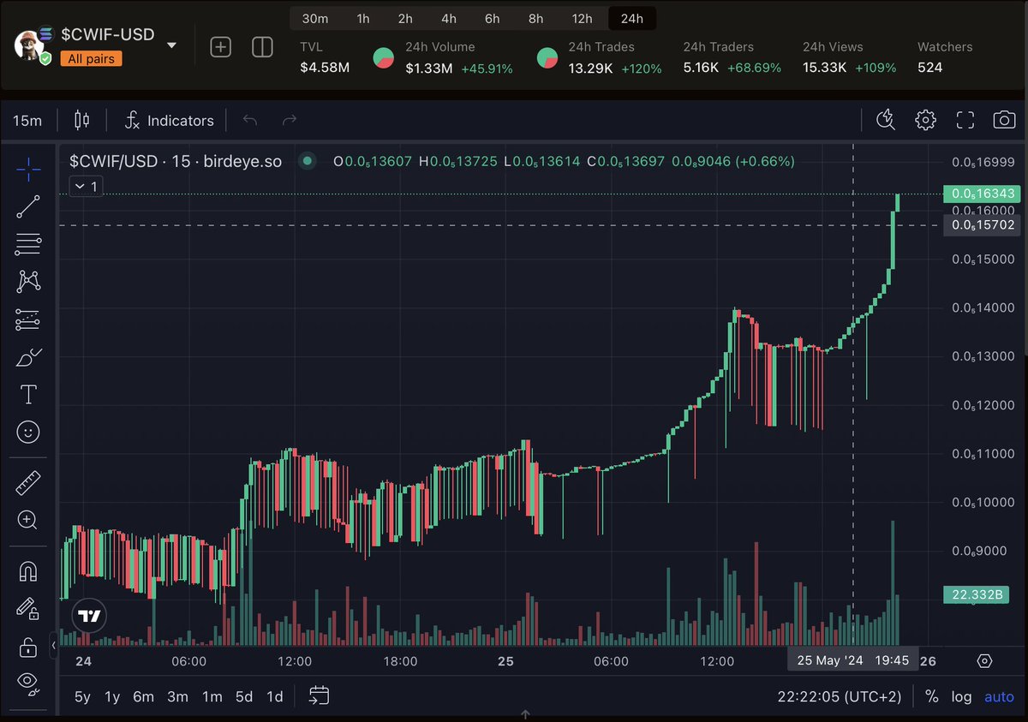
Task: Expand the hidden left toolbar arrow
Action: [x=53, y=645]
